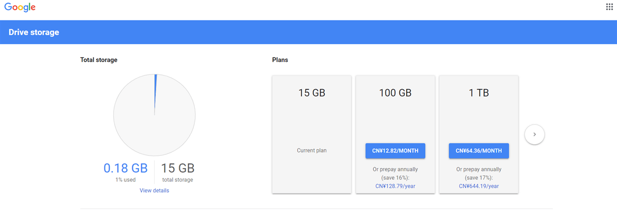Click the 1% used label
Image resolution: width=617 pixels, height=218 pixels.
coord(125,180)
